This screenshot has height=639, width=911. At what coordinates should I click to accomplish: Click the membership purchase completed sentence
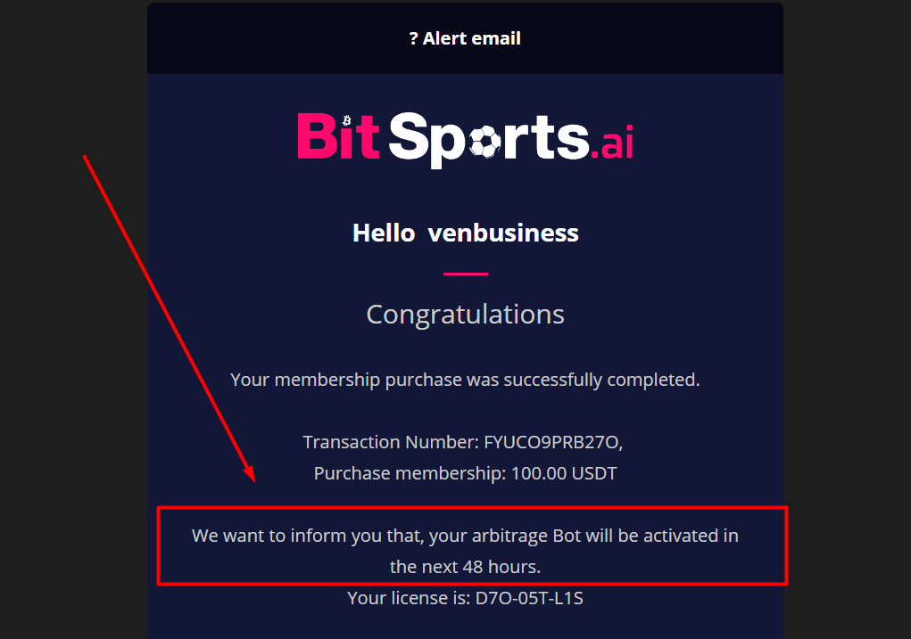point(465,380)
